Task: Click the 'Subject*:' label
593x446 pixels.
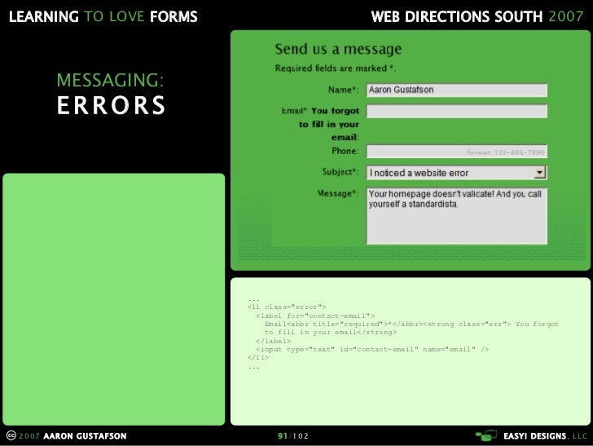Action: pos(340,172)
